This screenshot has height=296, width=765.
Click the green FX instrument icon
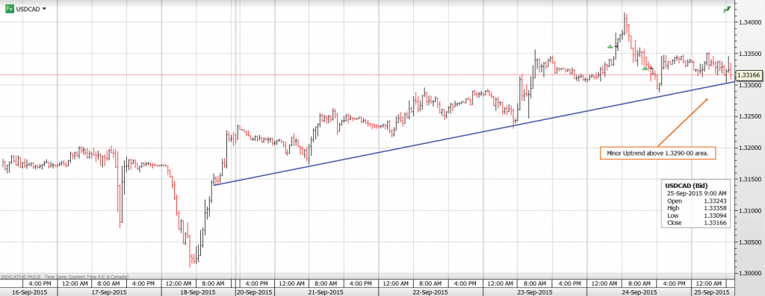(x=9, y=9)
